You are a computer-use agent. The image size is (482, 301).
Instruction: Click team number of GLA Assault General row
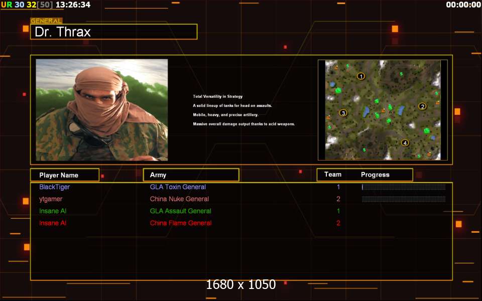(x=338, y=211)
